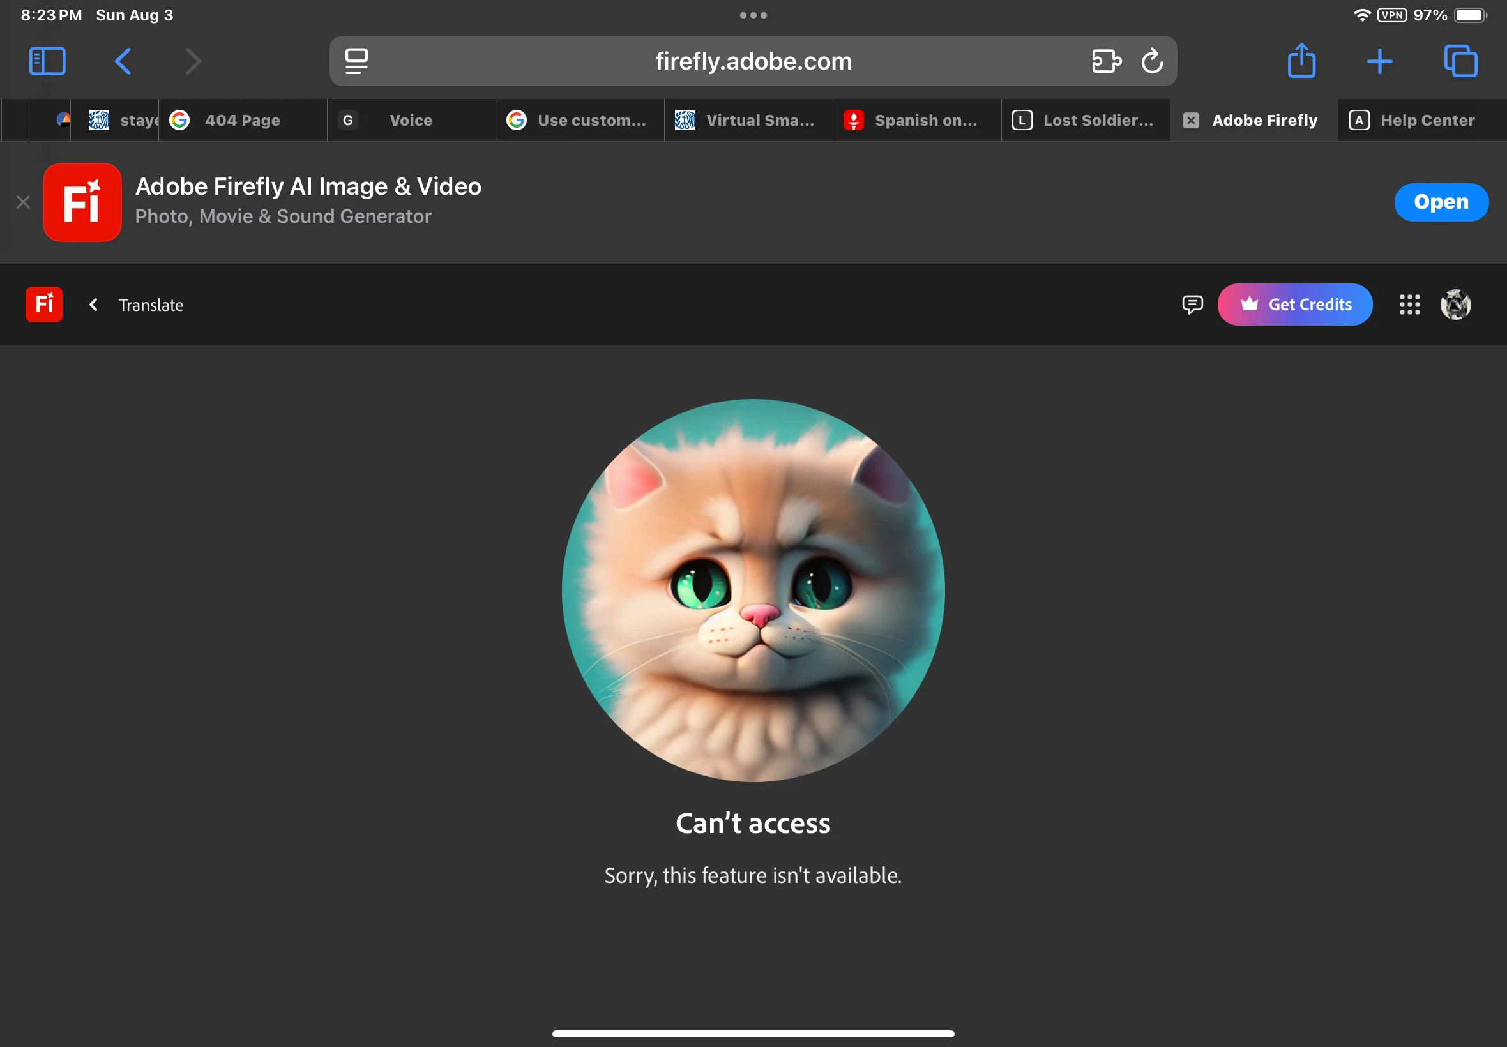Tap the firefly.adobe.com address field
The height and width of the screenshot is (1047, 1507).
[x=752, y=61]
